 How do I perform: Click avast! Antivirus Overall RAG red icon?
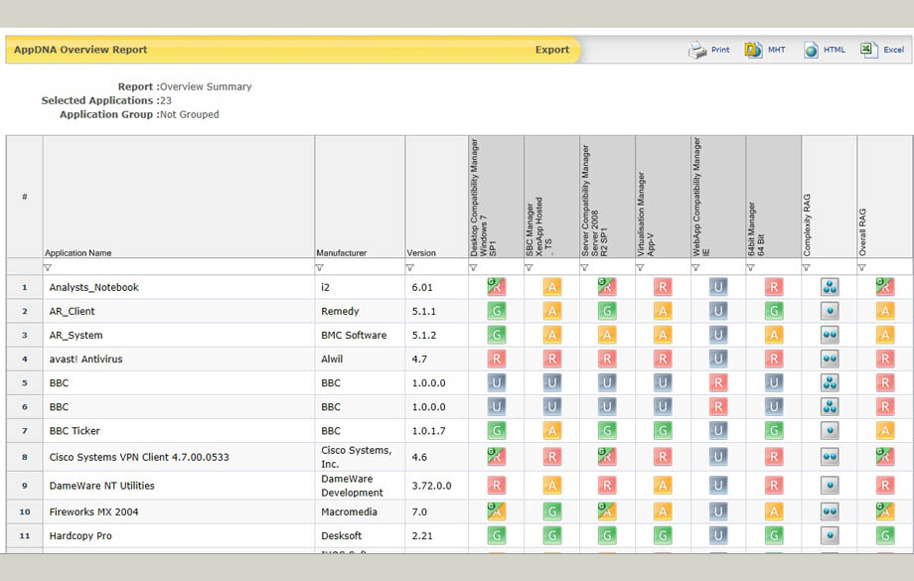click(885, 359)
